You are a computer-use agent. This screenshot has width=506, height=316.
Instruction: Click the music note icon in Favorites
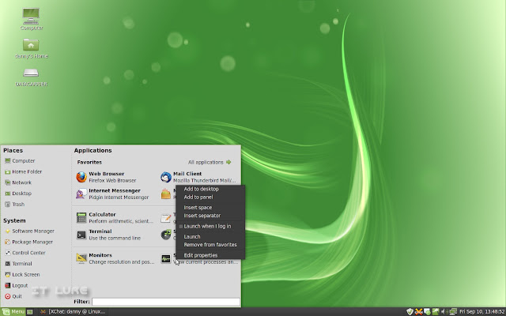[166, 235]
